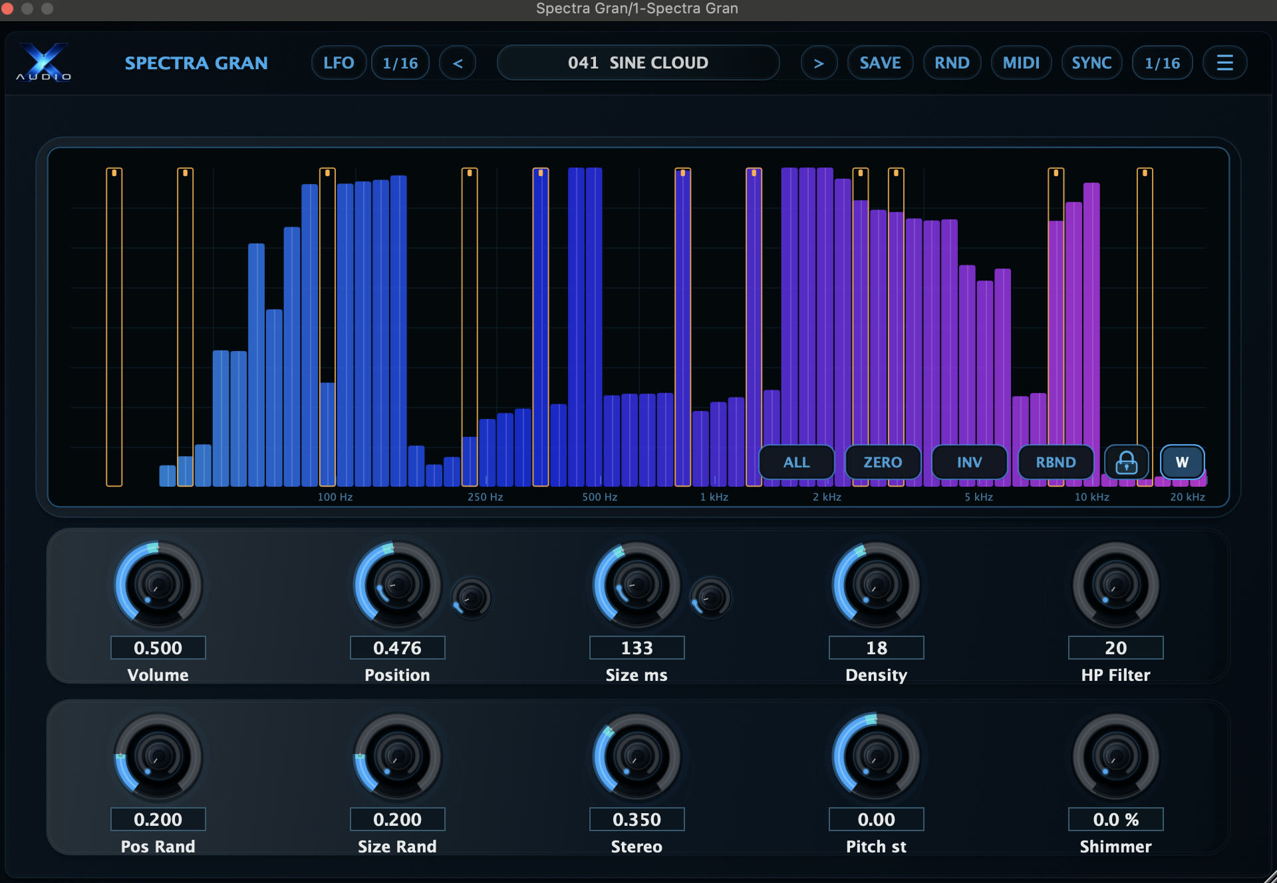Click Position value field 0.476
The height and width of the screenshot is (883, 1277).
pos(398,648)
